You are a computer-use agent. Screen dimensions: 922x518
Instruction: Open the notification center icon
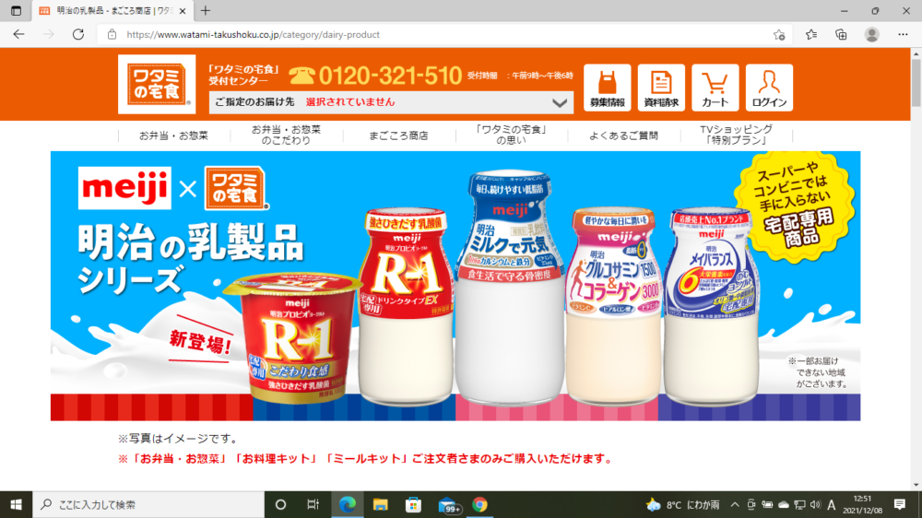point(900,504)
